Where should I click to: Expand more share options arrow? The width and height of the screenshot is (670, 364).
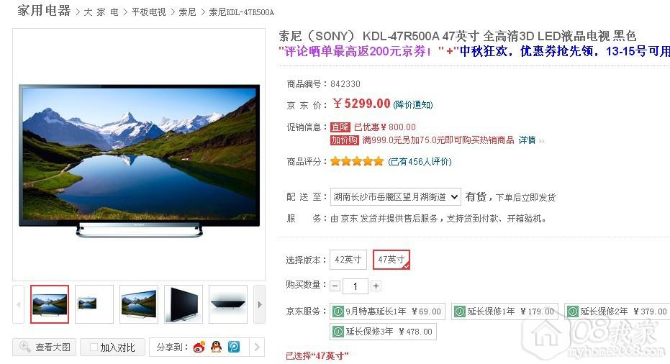point(257,347)
